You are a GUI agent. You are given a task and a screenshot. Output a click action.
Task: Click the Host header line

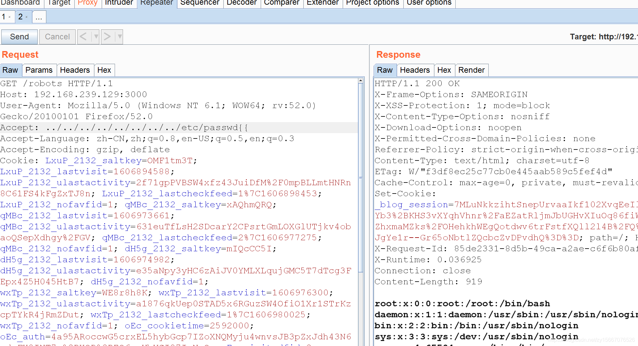(x=74, y=94)
